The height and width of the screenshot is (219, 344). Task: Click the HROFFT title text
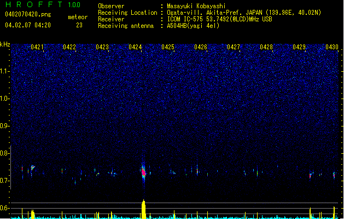click(x=34, y=4)
